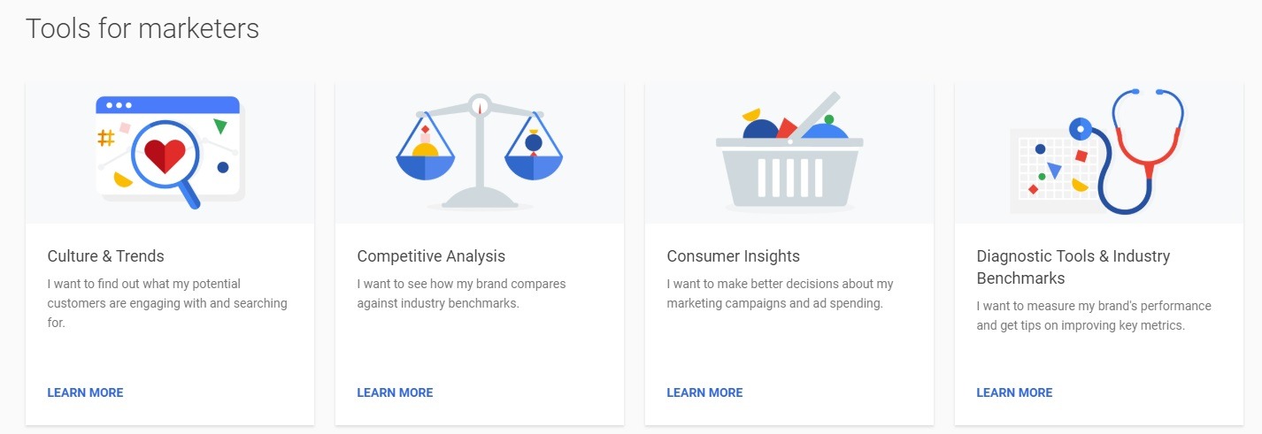Click the Culture & Trends description text
1262x434 pixels.
[x=167, y=303]
